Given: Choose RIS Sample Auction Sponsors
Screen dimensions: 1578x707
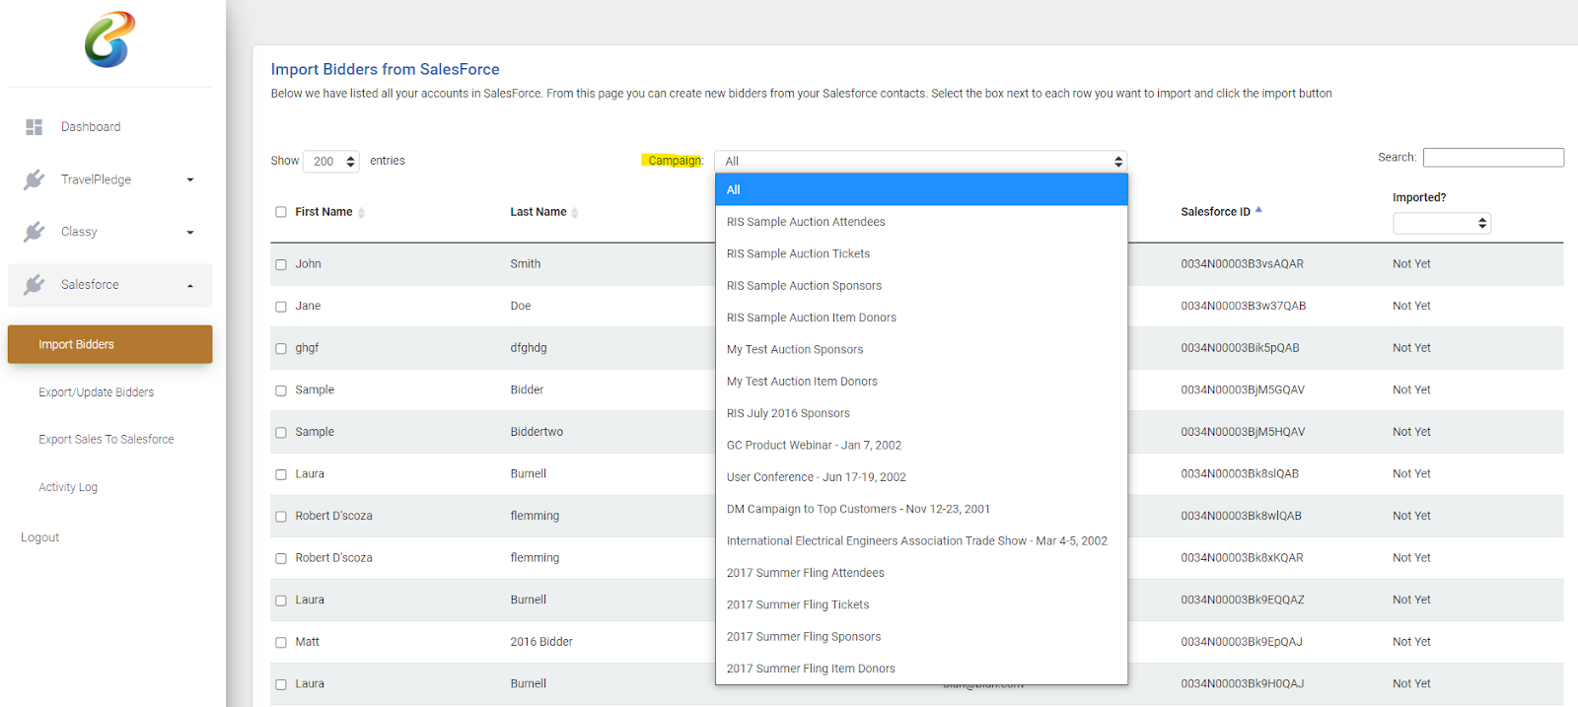Looking at the screenshot, I should (x=921, y=286).
